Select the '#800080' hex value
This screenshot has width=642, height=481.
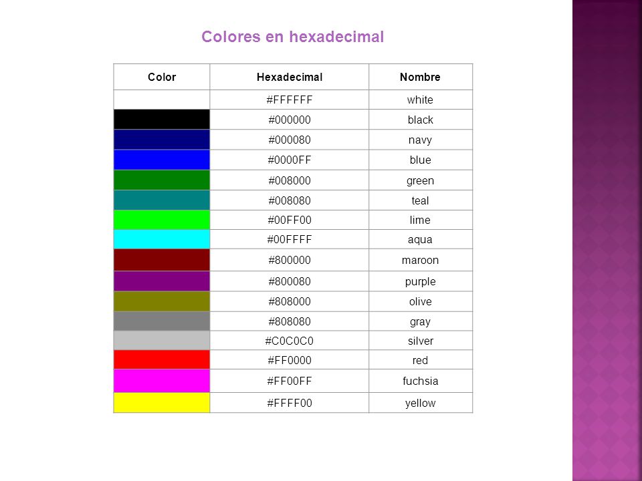click(290, 281)
